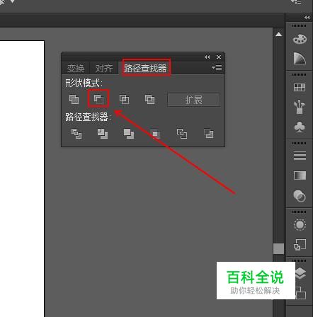Click the Minus Front shape mode icon
313x317 pixels.
98,99
